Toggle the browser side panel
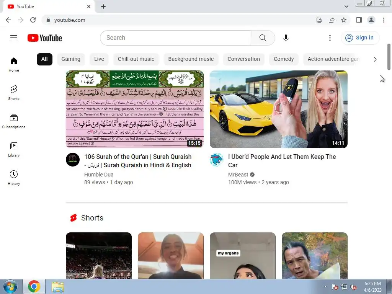Image resolution: width=392 pixels, height=294 pixels. pos(359,20)
